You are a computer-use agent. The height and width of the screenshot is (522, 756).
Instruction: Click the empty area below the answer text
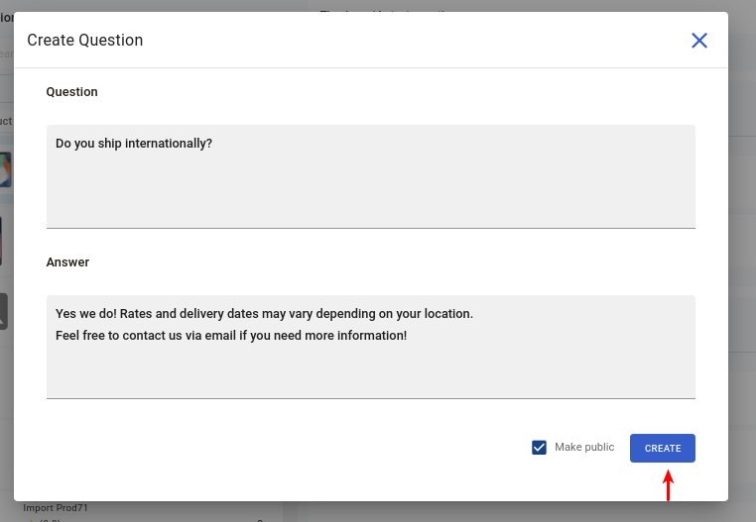coord(371,370)
